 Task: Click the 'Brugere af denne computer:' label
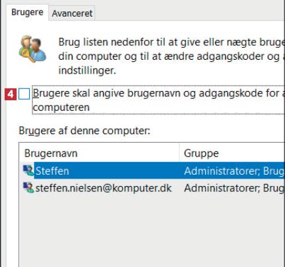(x=84, y=131)
